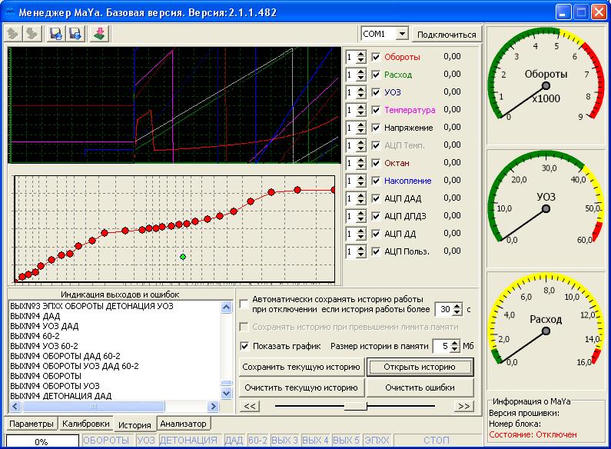This screenshot has width=611, height=449.
Task: Click the Открыть историю button
Action: (x=420, y=367)
